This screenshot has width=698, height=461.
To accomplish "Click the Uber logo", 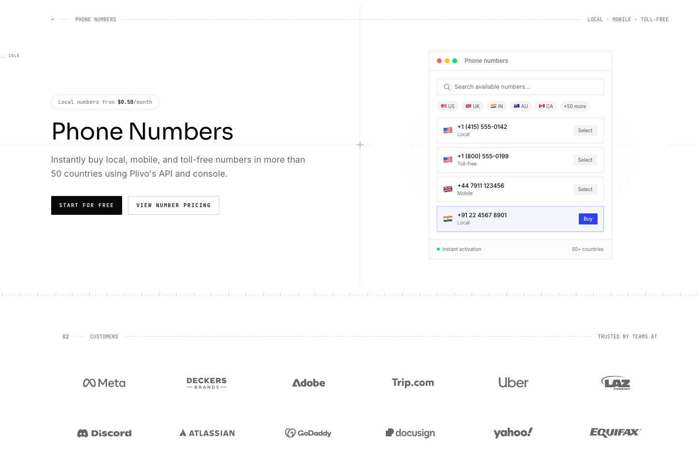I will click(514, 383).
